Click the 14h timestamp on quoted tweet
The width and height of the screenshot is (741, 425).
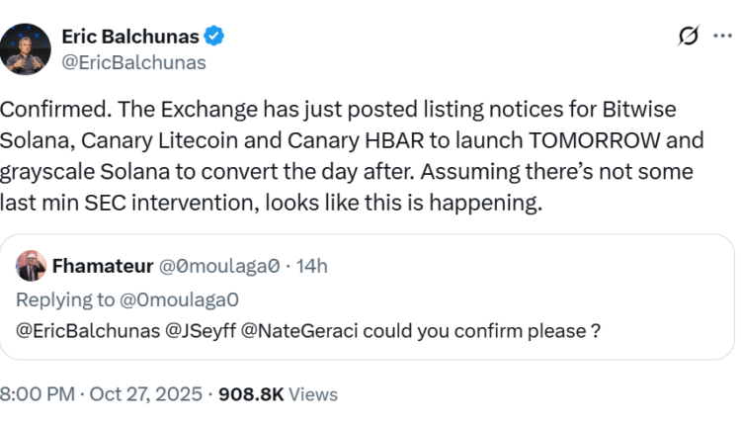tap(310, 266)
